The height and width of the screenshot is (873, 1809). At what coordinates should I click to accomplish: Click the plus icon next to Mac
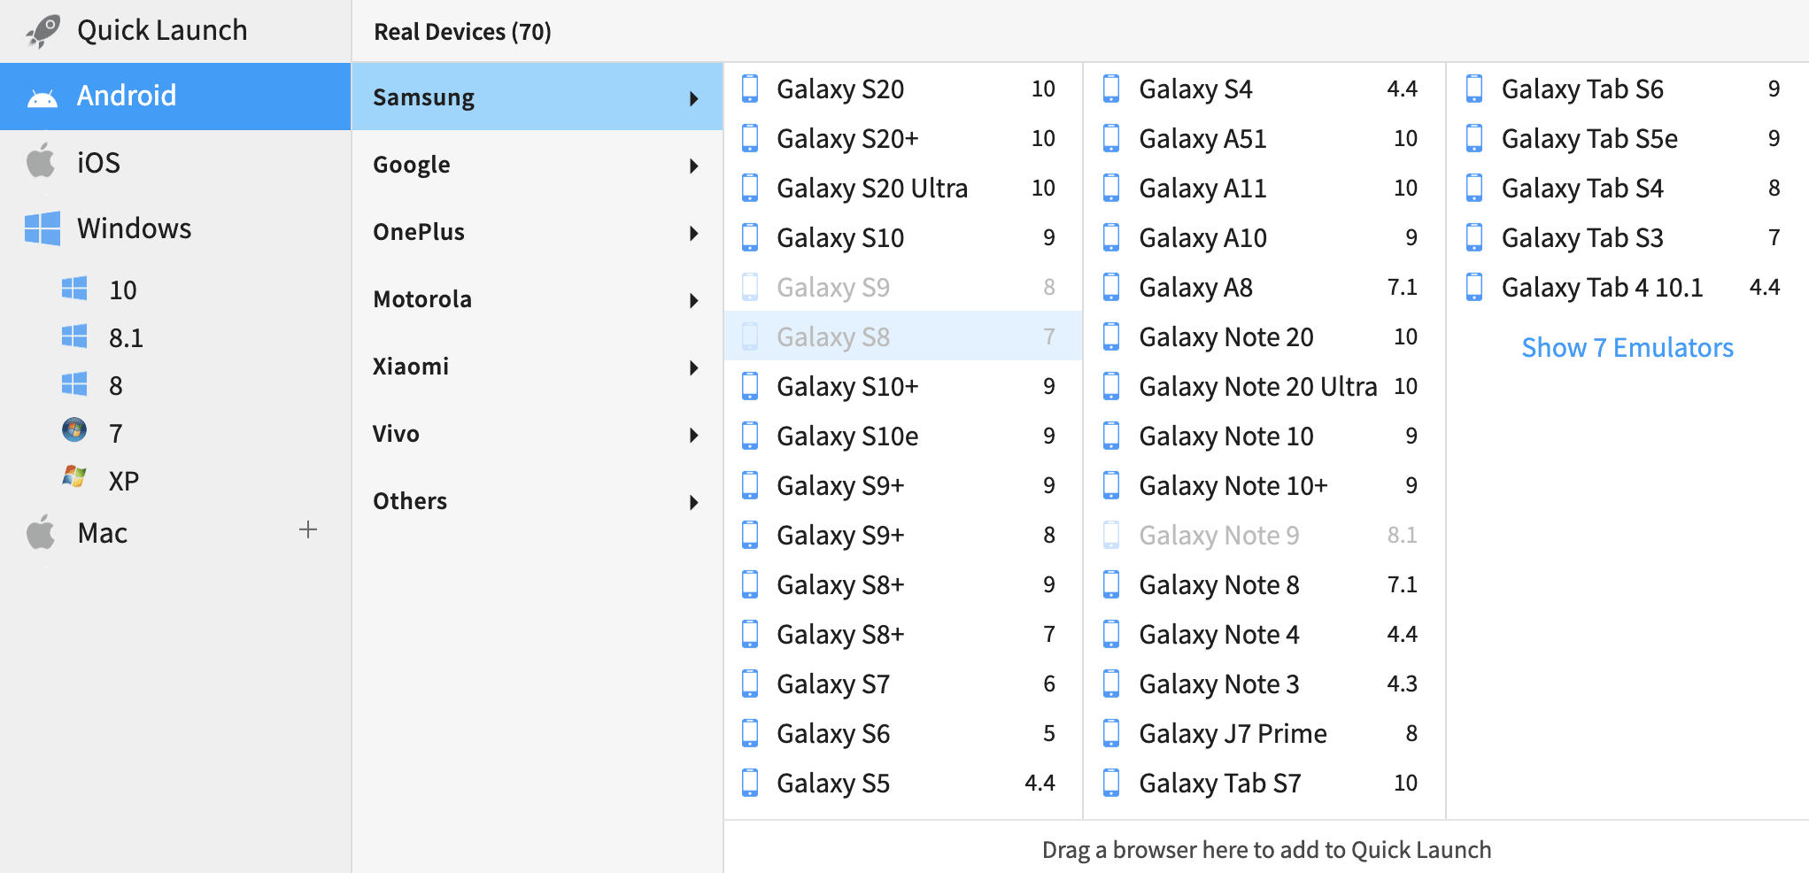point(307,529)
